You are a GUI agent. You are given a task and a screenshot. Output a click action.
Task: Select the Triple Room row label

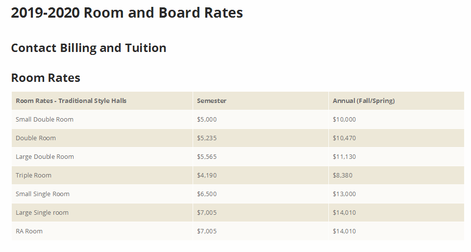point(33,175)
